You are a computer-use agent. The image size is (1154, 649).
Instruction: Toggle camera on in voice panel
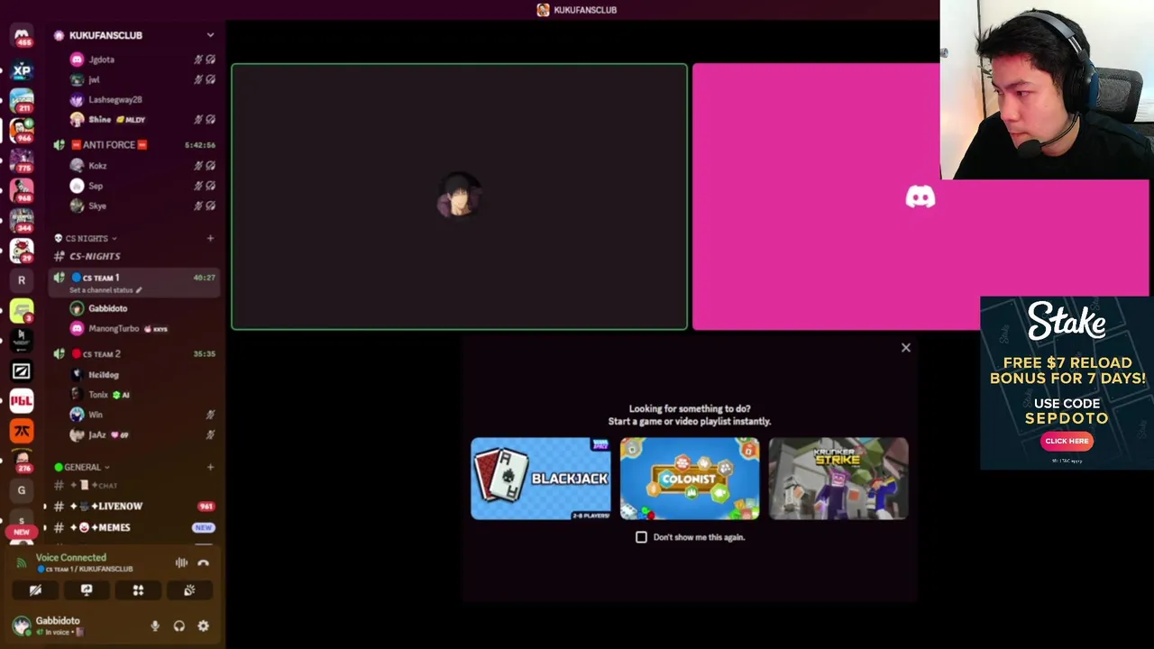(35, 590)
